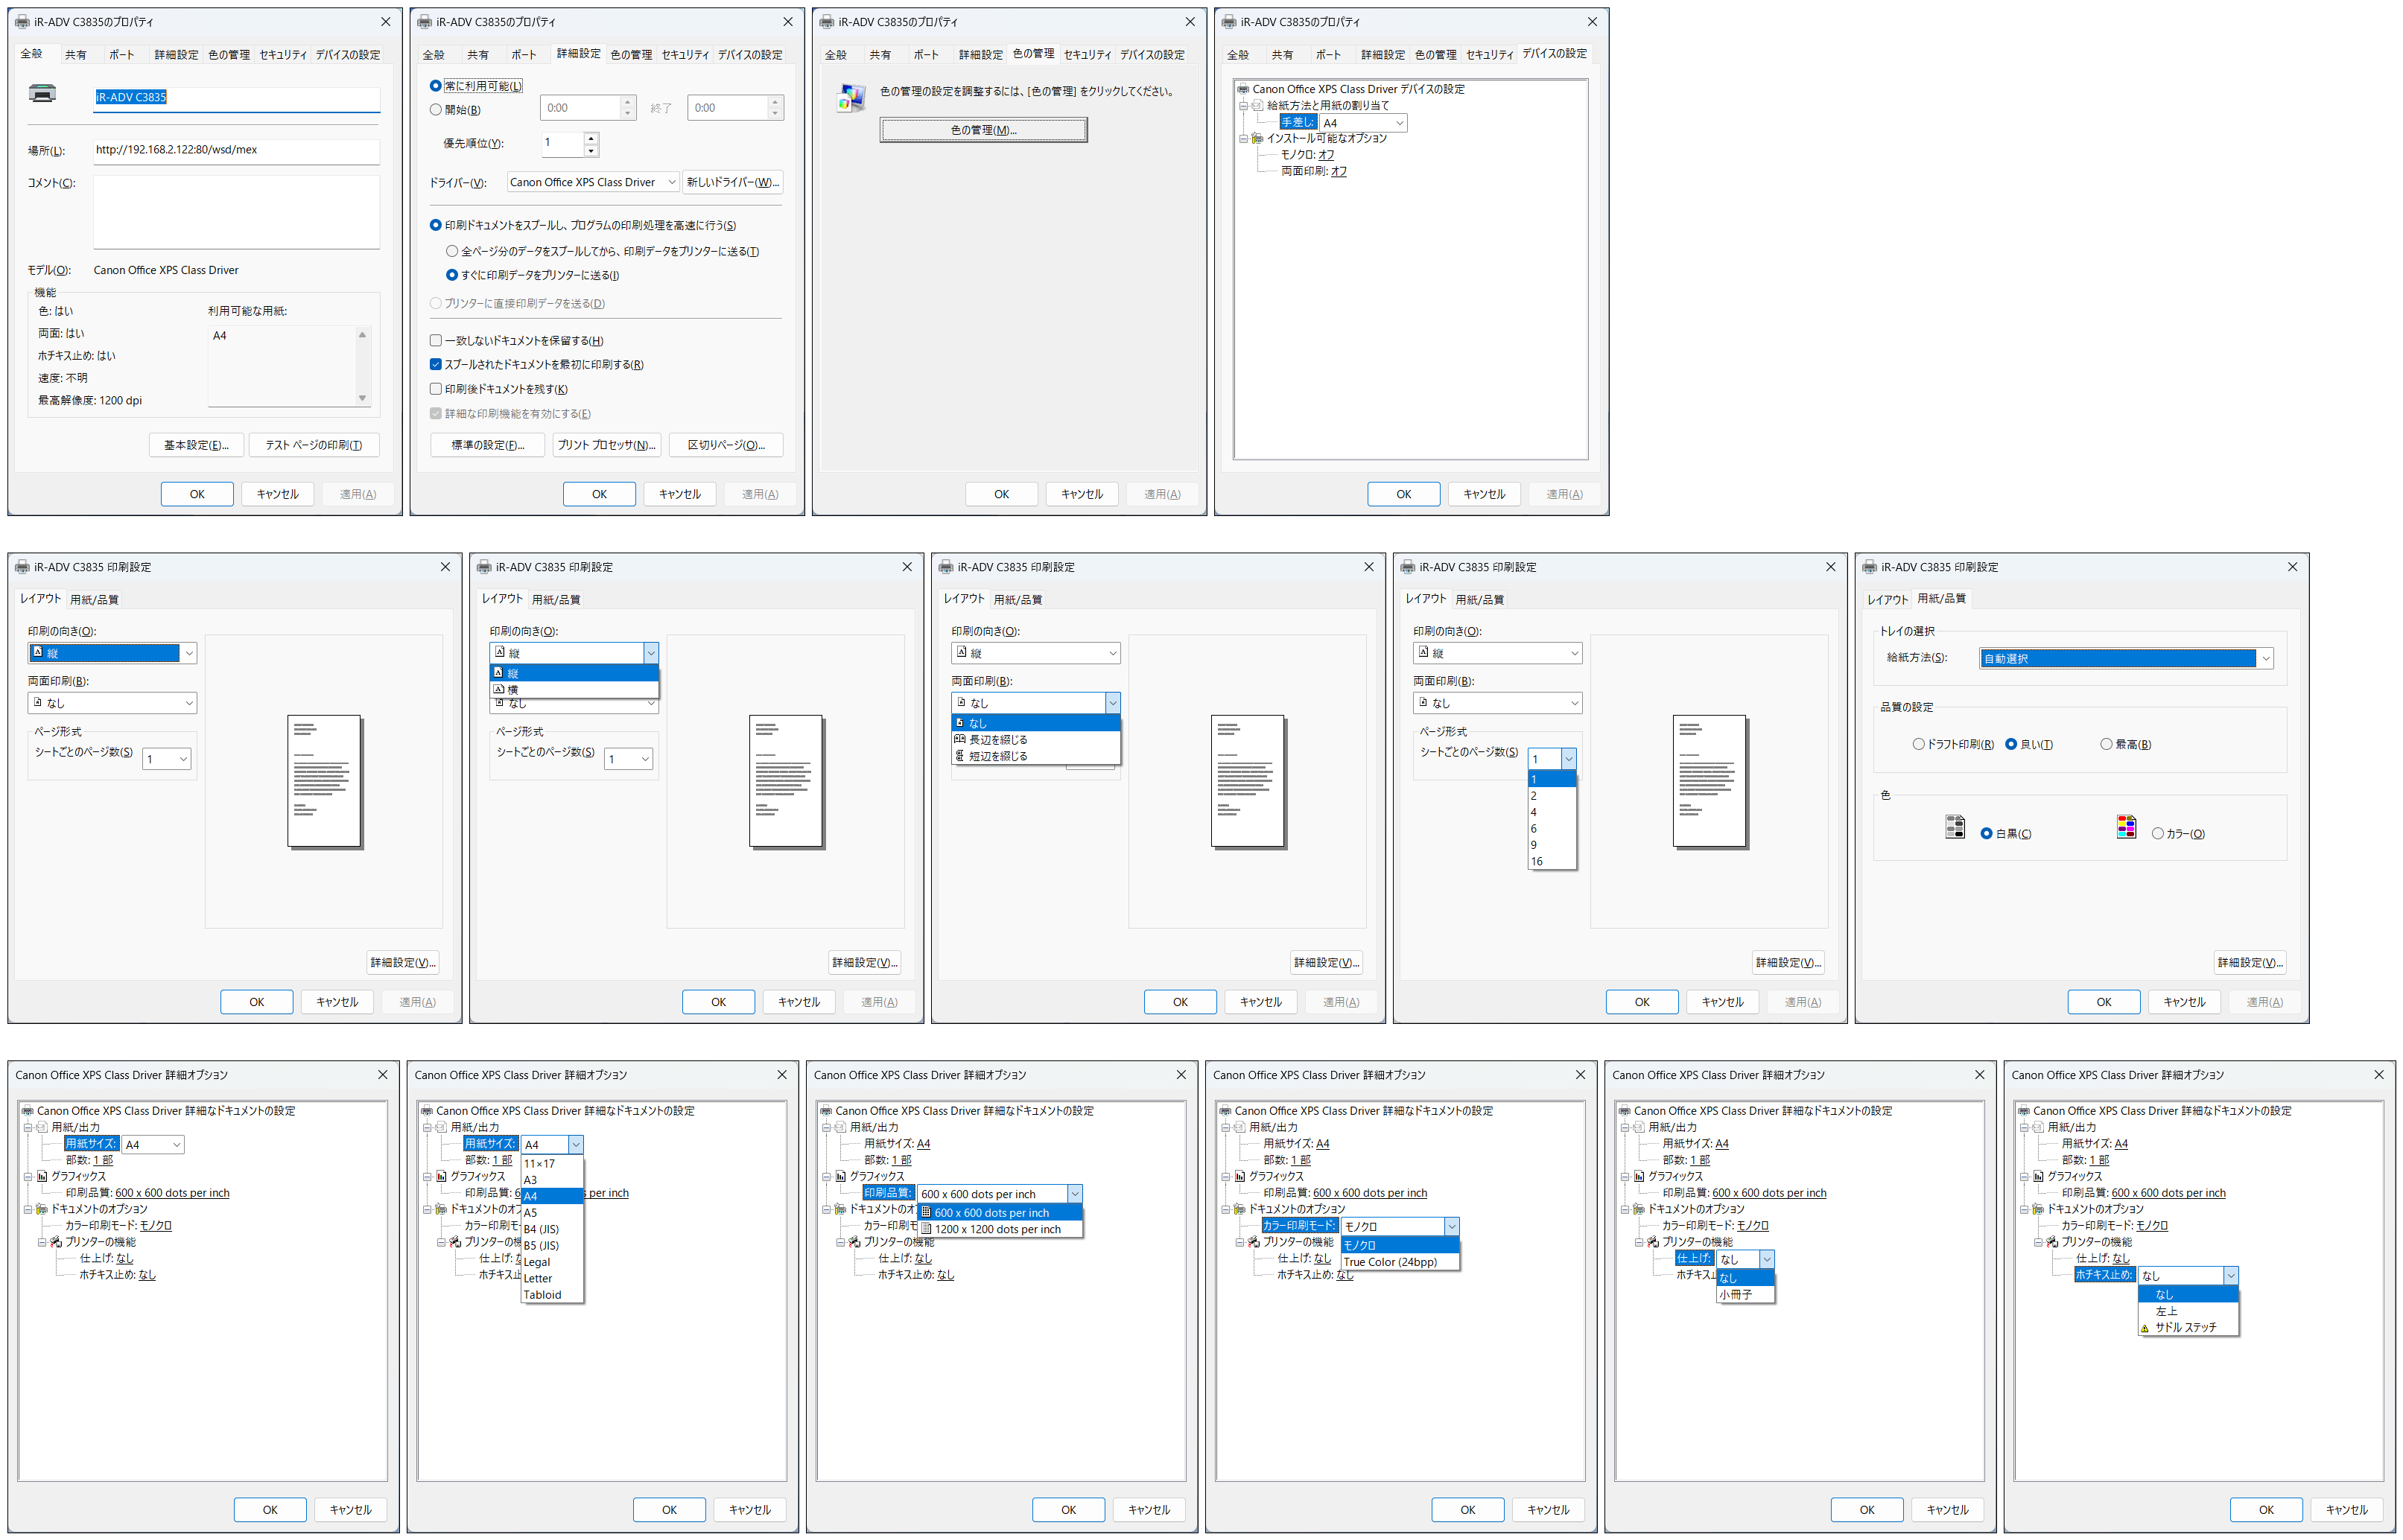Viewport: 2403px width, 1540px height.
Task: Enable 印刷後ドキュメントを残す checkbox
Action: click(436, 390)
